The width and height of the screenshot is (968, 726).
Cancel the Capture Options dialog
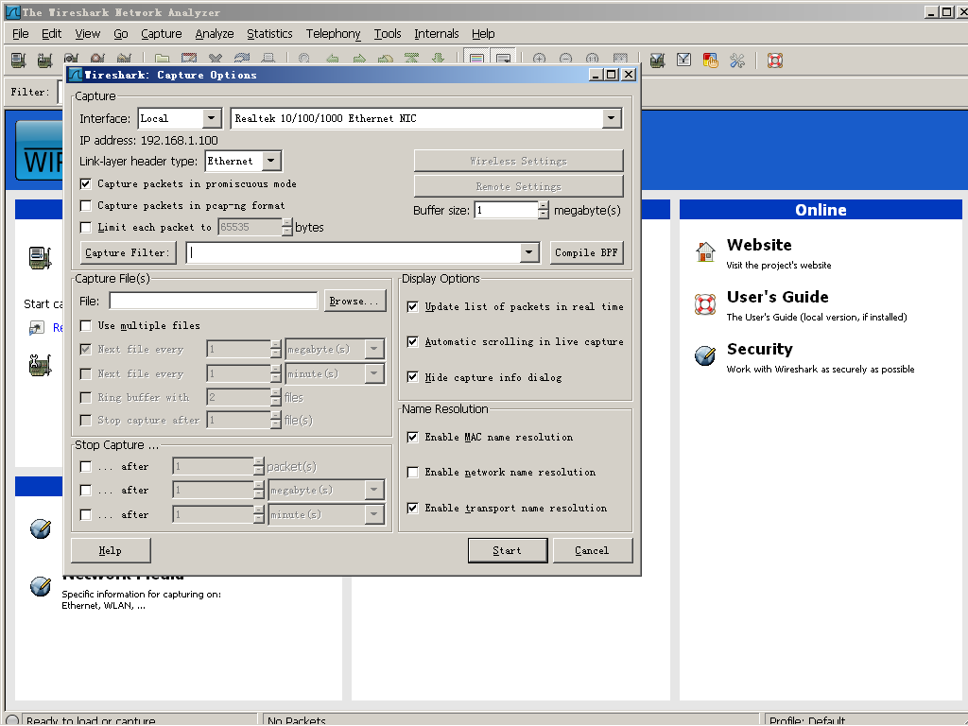pyautogui.click(x=592, y=551)
